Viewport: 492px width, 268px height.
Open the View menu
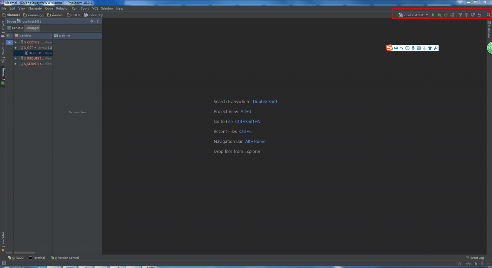(x=22, y=8)
